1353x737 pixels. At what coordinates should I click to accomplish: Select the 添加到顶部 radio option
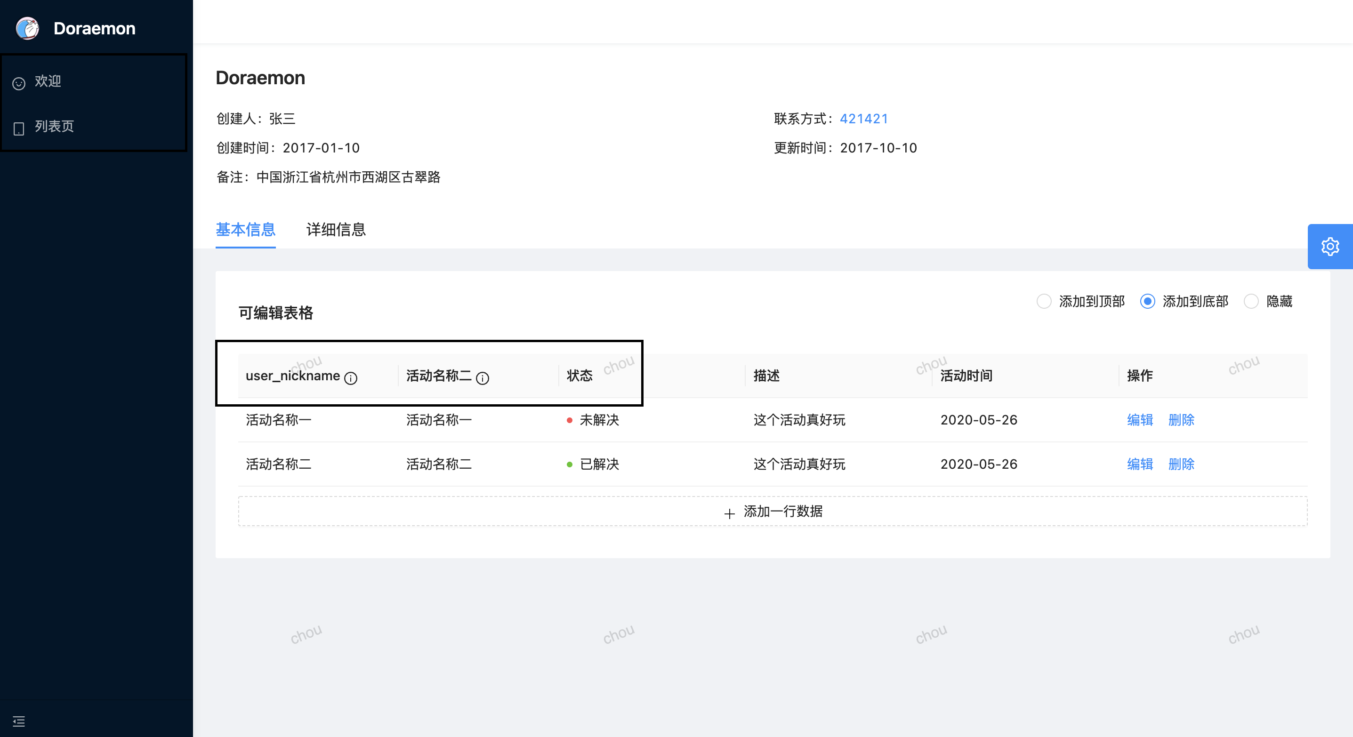click(1044, 301)
